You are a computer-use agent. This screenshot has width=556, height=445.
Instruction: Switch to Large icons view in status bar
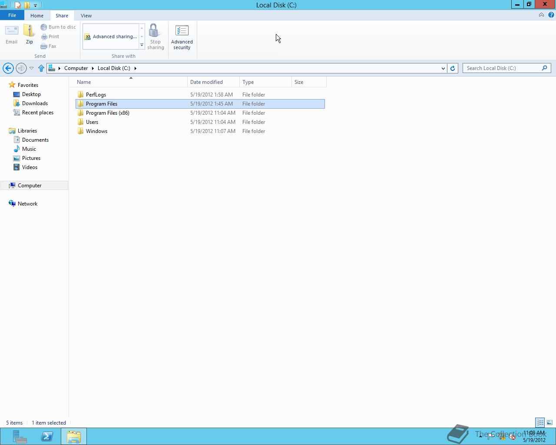click(x=549, y=422)
